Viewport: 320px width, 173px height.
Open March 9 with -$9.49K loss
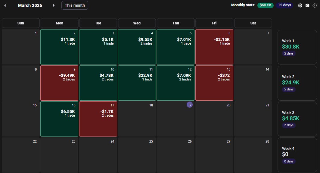59,83
